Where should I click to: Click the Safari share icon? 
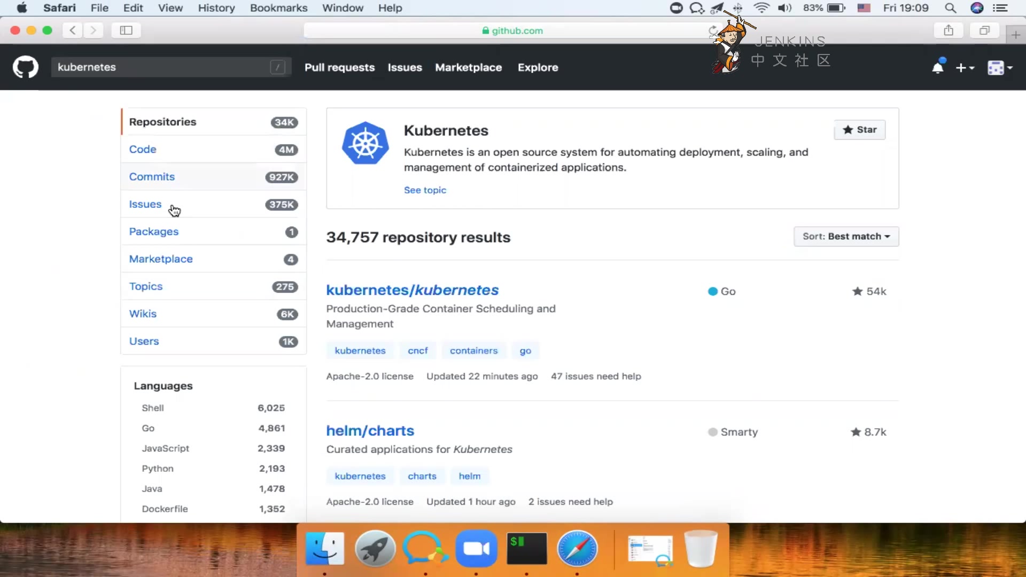tap(949, 30)
